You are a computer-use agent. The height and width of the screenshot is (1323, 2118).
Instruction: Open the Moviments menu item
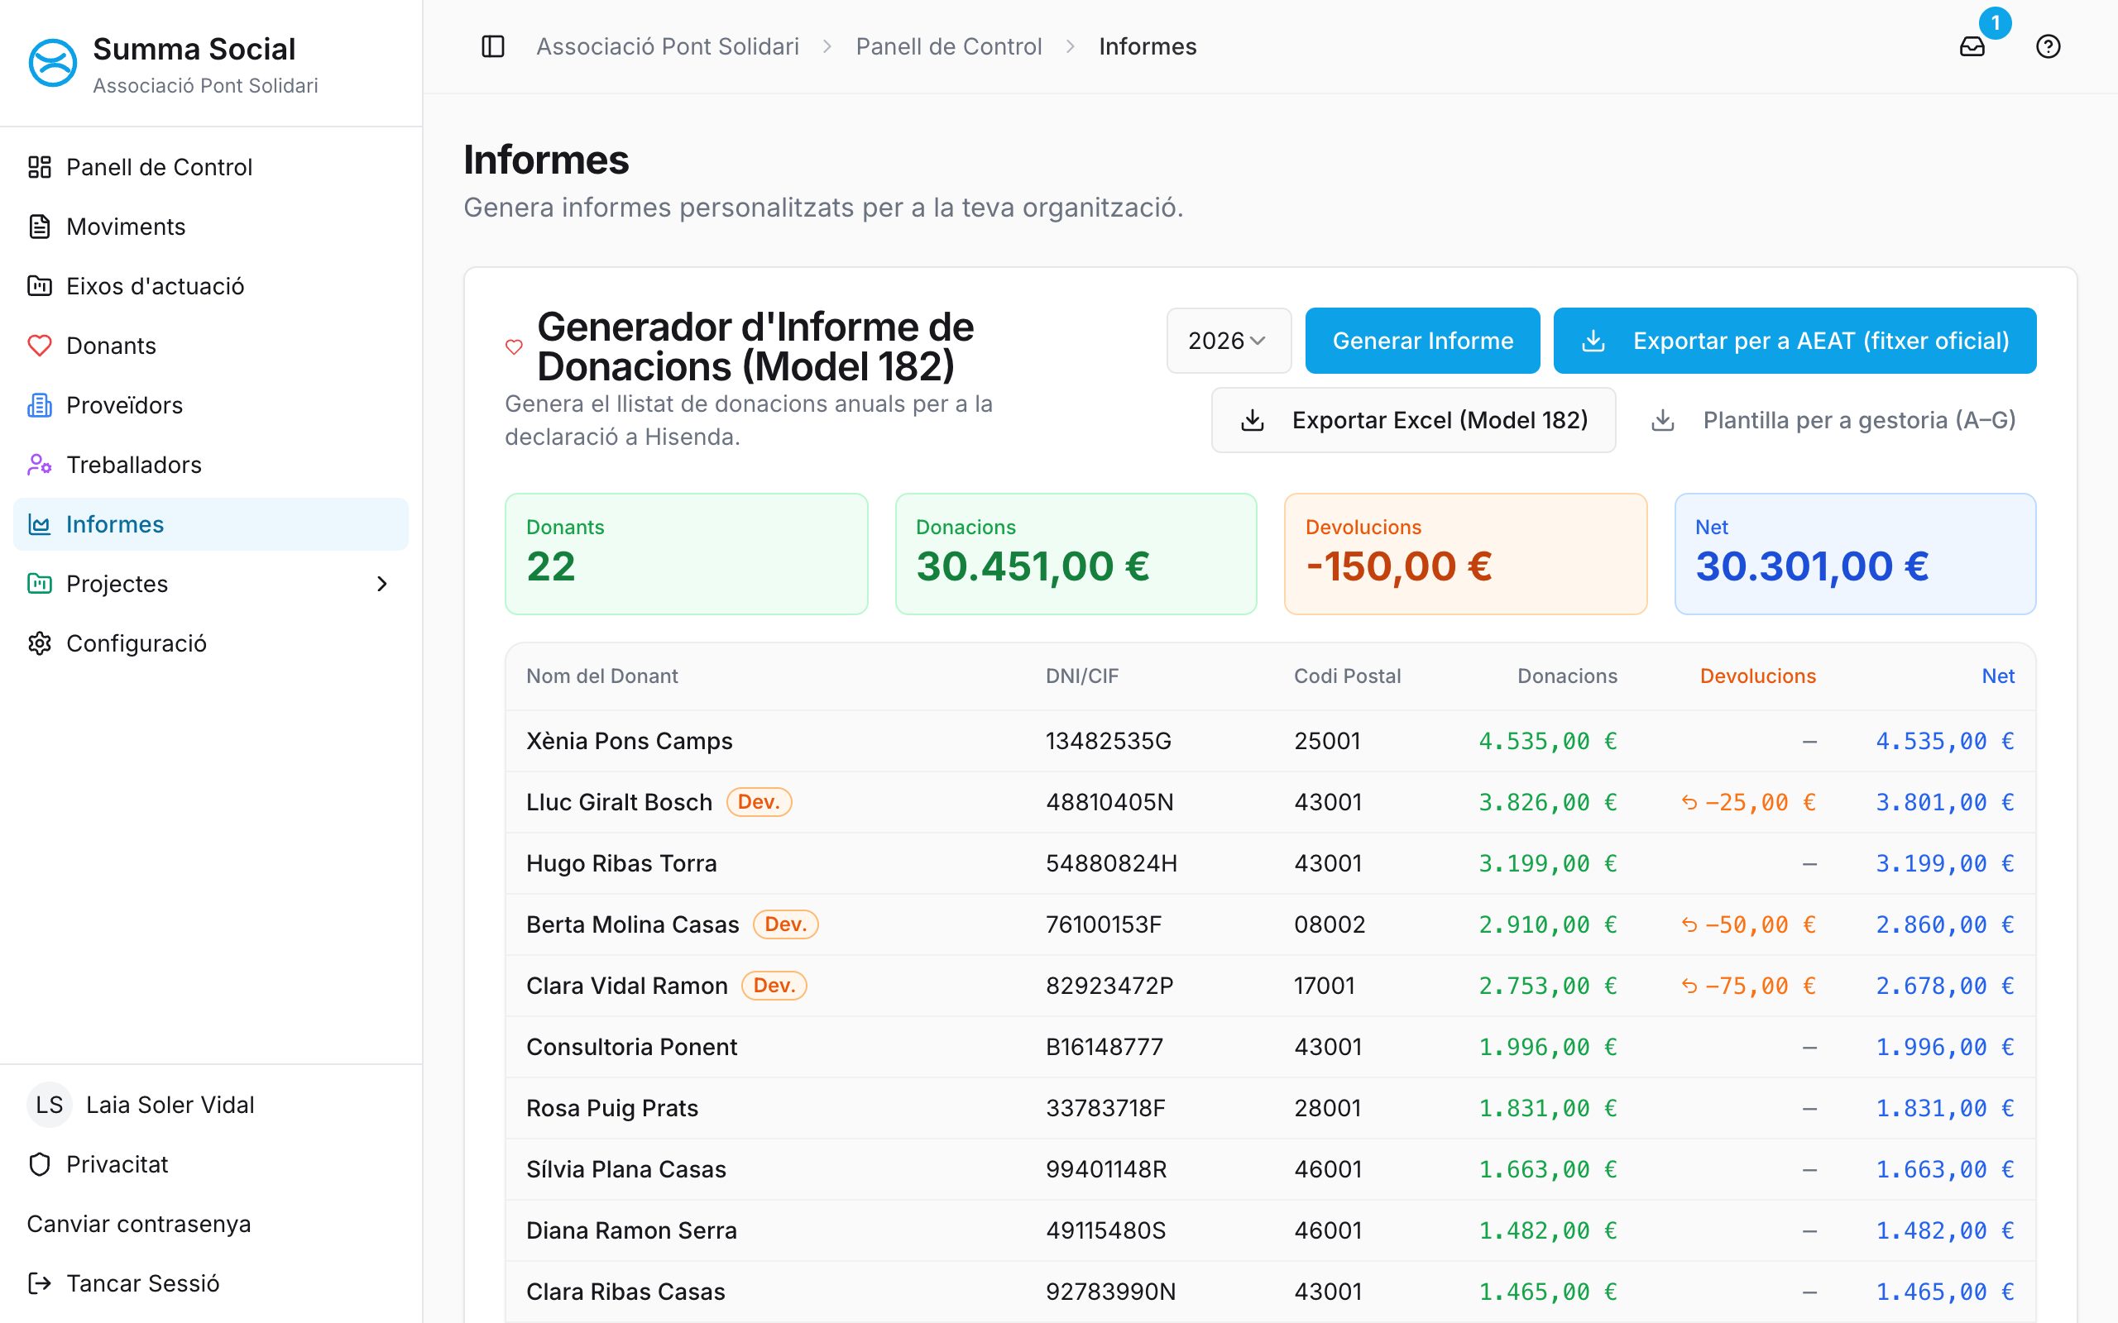(x=211, y=227)
